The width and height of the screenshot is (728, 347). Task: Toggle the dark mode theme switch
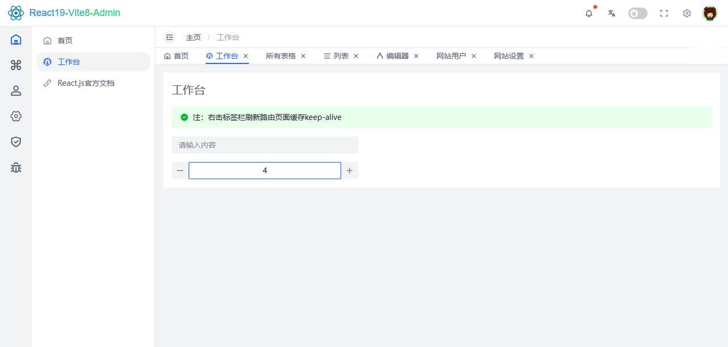point(638,13)
